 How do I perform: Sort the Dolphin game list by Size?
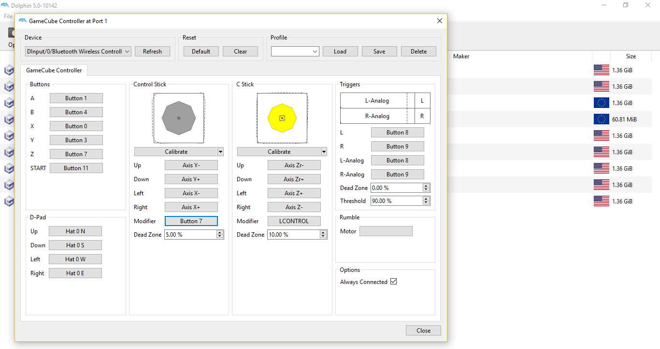click(631, 56)
